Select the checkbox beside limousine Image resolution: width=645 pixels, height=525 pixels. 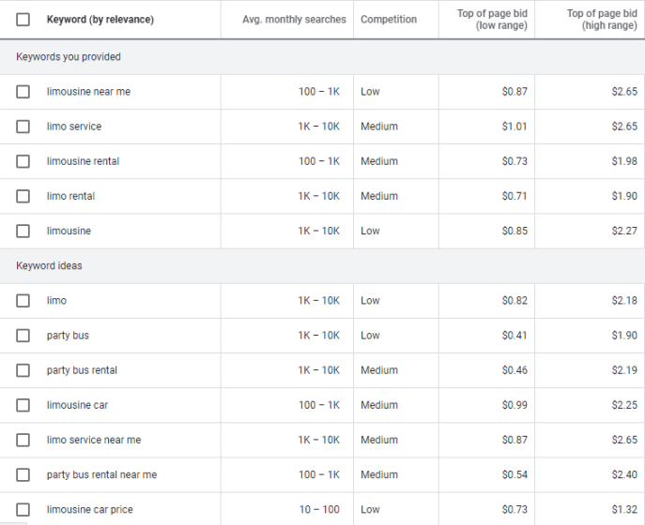[x=23, y=231]
